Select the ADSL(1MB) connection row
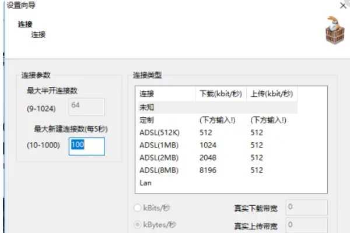Viewport: 350px width, 233px height. [x=218, y=145]
